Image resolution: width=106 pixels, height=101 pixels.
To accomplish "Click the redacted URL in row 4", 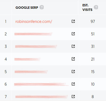I will [x=27, y=59].
